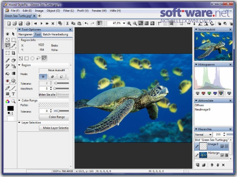
Task: Click the Copy icon in the toolbar
Action: 73,23
